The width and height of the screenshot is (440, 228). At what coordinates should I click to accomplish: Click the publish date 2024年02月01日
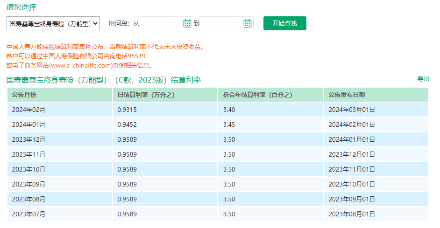[x=352, y=124]
